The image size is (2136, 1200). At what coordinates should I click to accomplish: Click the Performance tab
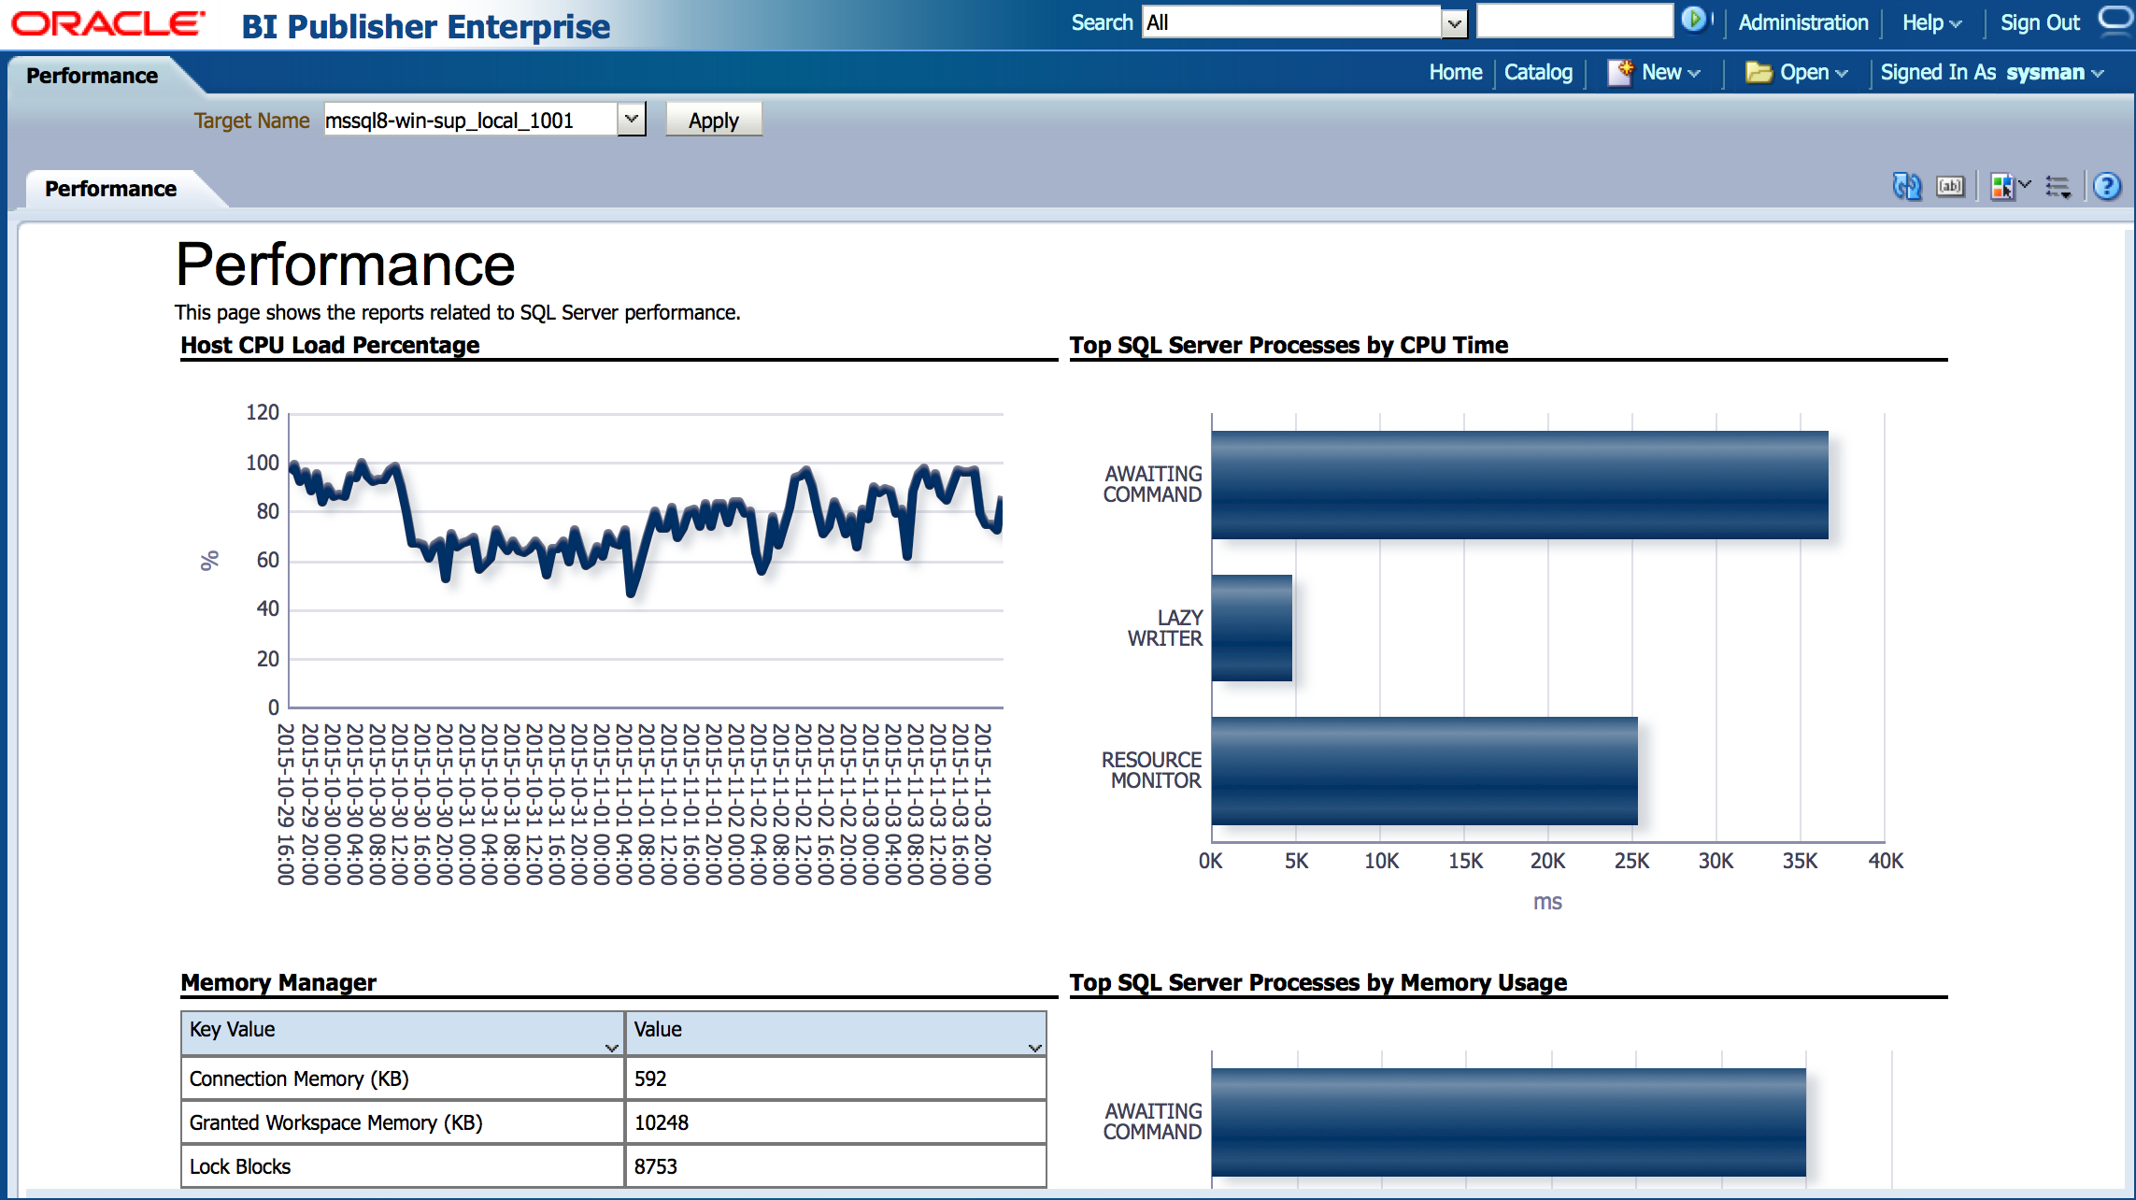click(110, 188)
